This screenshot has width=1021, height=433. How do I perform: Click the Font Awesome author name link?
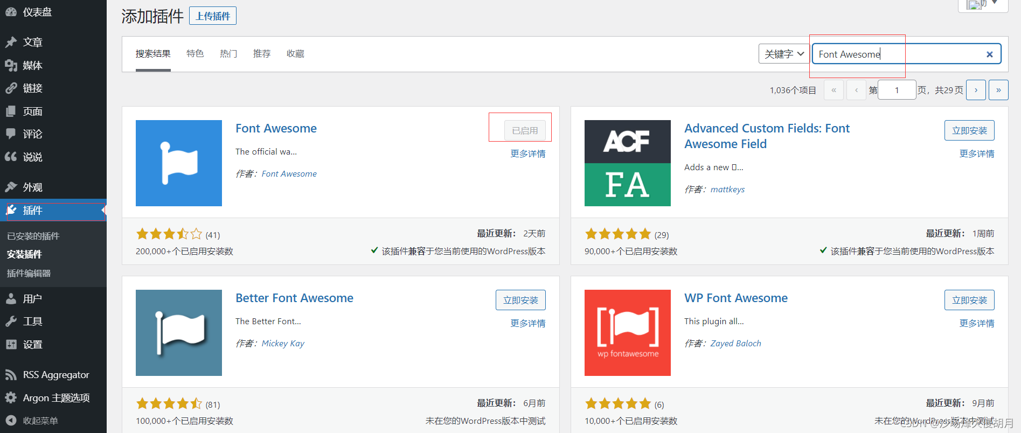pos(289,174)
